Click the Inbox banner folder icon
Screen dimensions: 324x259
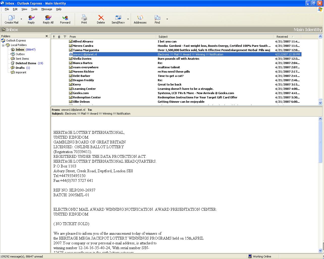click(3, 30)
